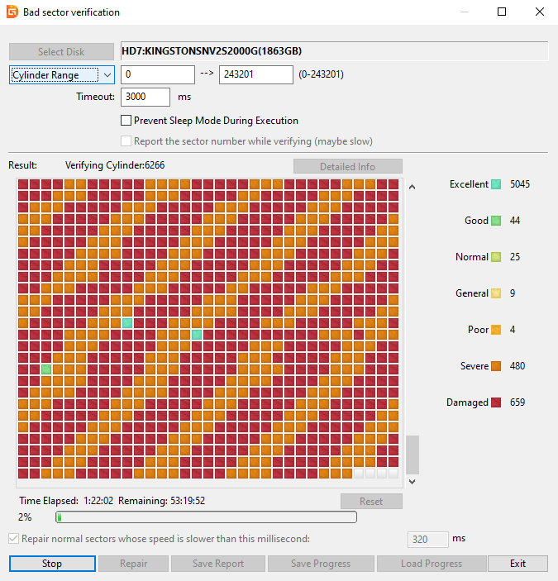Click the Reset button
This screenshot has width=558, height=581.
point(371,502)
